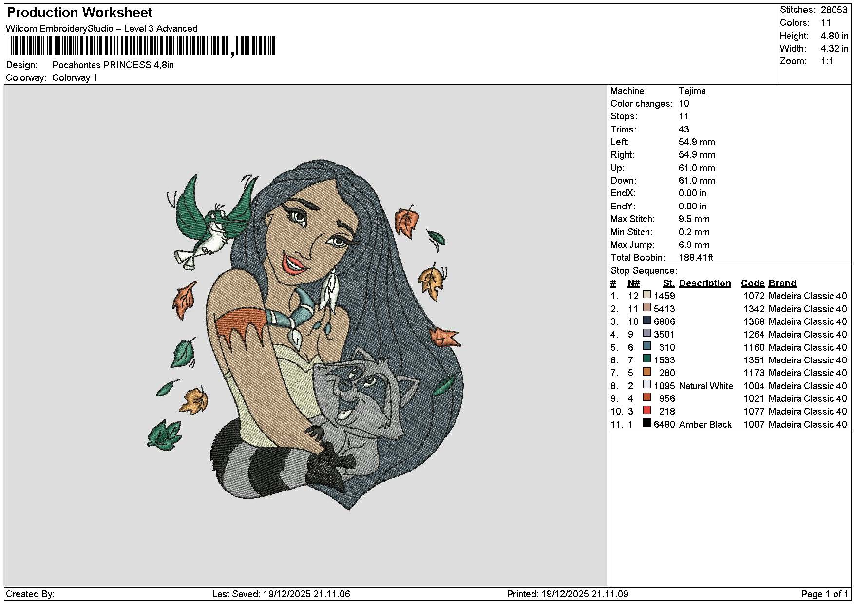This screenshot has height=604, width=855.
Task: Click the Down extent "61.0 mm"
Action: pyautogui.click(x=697, y=181)
